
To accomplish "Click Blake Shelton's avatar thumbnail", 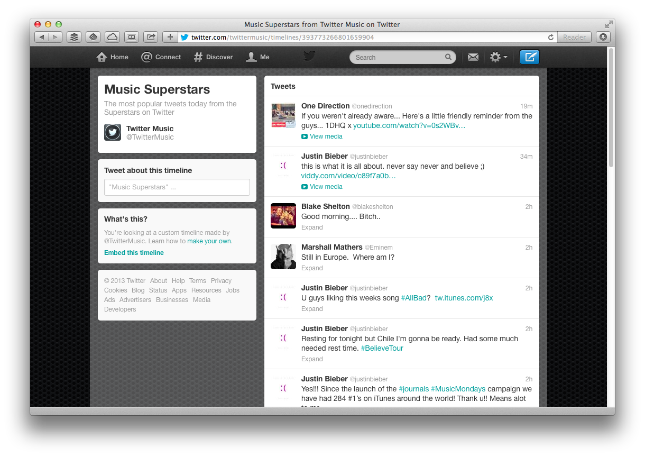I will point(283,216).
